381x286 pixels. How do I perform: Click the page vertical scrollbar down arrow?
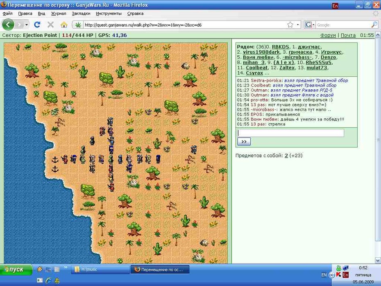378,261
